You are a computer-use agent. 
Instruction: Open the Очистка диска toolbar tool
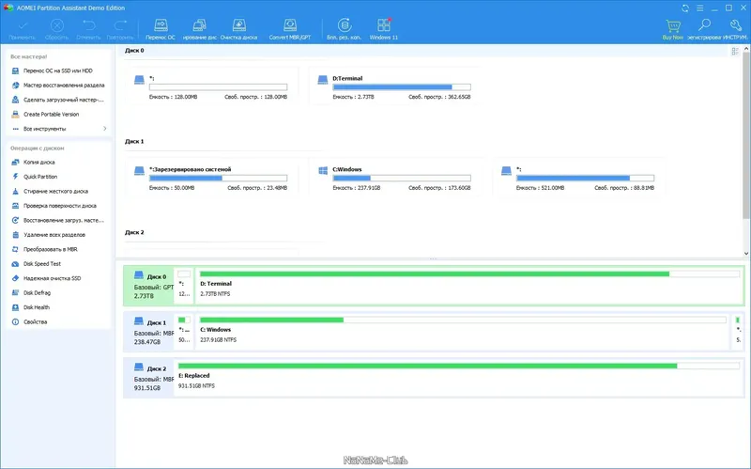coord(238,29)
